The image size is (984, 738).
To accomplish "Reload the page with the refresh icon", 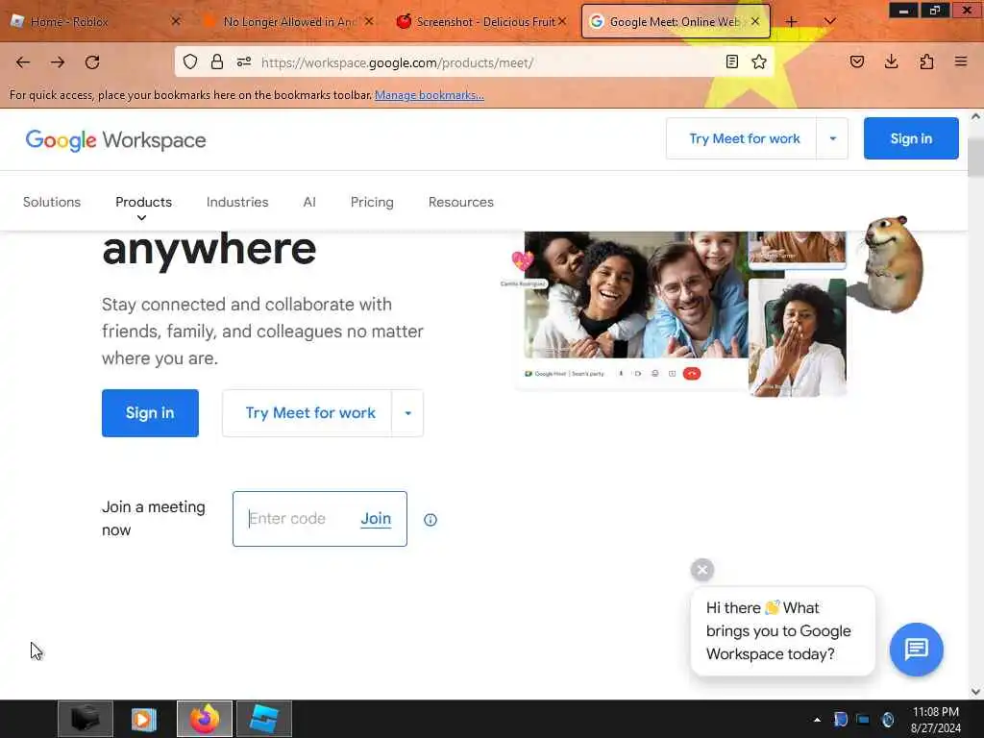I will tap(92, 62).
